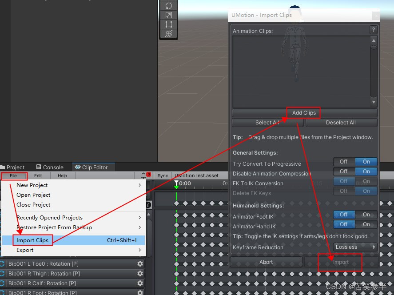Viewport: 394px width, 295px height.
Task: Open settings gear on Bip001 R Thigh Rotation row
Action: (140, 273)
